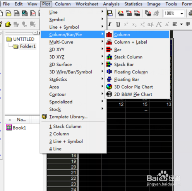Choose recent plot 4 Line
The height and width of the screenshot is (191, 192).
(x=73, y=149)
